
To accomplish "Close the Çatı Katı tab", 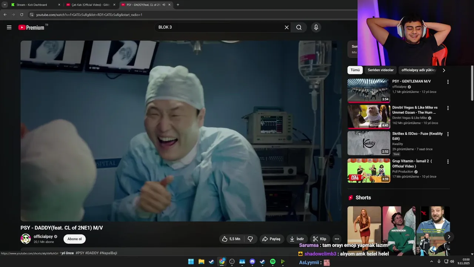I will coord(114,5).
